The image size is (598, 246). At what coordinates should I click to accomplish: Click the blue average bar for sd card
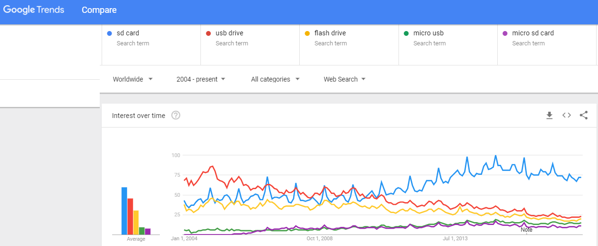pos(124,211)
